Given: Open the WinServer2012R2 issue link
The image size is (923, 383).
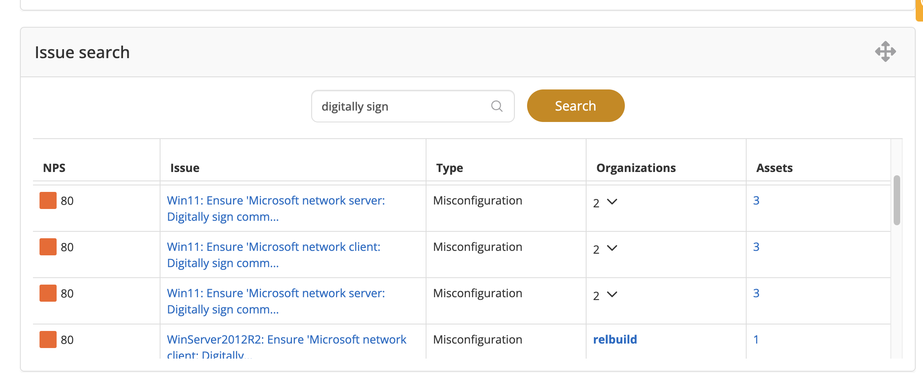Looking at the screenshot, I should click(x=286, y=340).
